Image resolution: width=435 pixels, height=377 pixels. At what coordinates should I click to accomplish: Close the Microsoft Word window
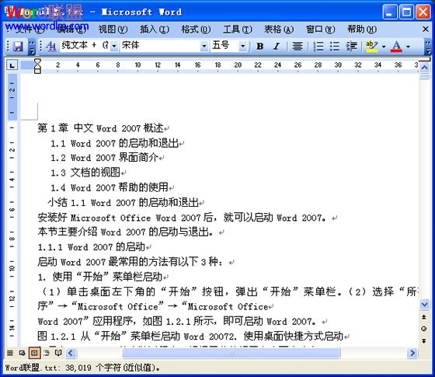[x=423, y=12]
